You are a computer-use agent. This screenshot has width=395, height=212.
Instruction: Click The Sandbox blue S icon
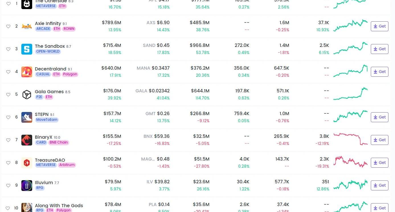tap(27, 49)
